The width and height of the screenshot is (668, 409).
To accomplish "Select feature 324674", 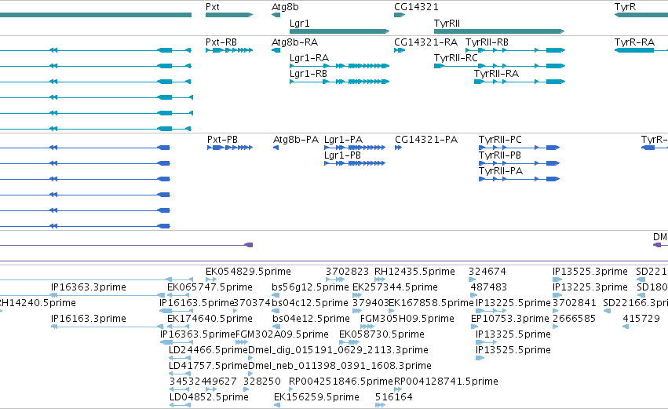I will (x=487, y=272).
